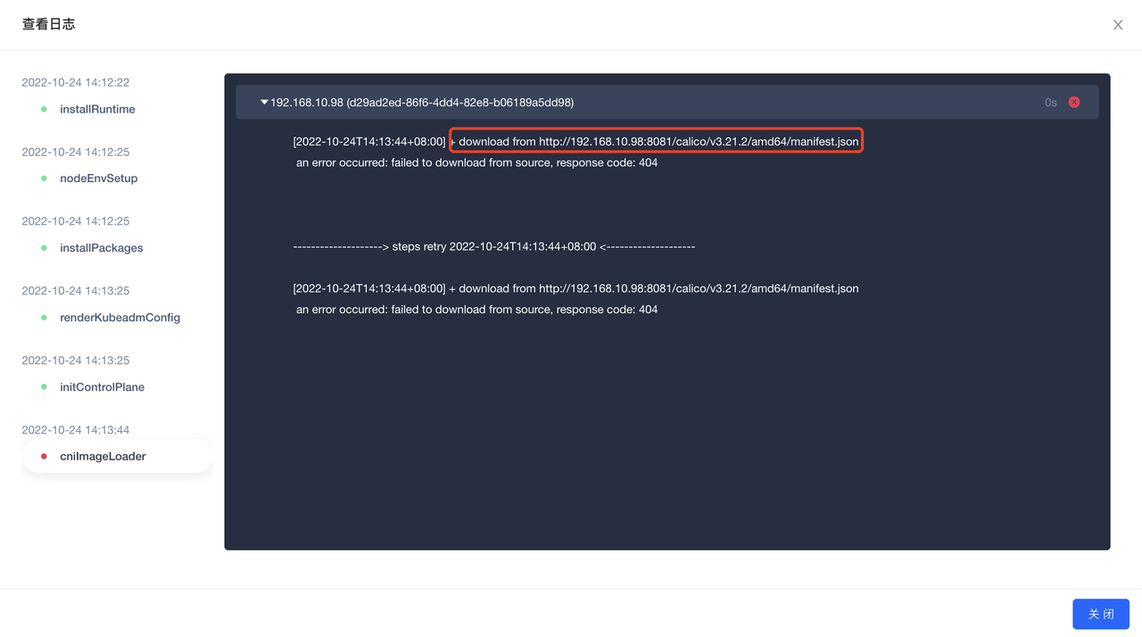Click the blue 关闭 button

pos(1101,614)
